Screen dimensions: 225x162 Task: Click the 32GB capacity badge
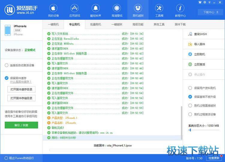tap(17, 30)
